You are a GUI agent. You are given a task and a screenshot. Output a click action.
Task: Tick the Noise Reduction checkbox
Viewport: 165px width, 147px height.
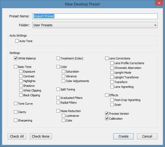58,111
